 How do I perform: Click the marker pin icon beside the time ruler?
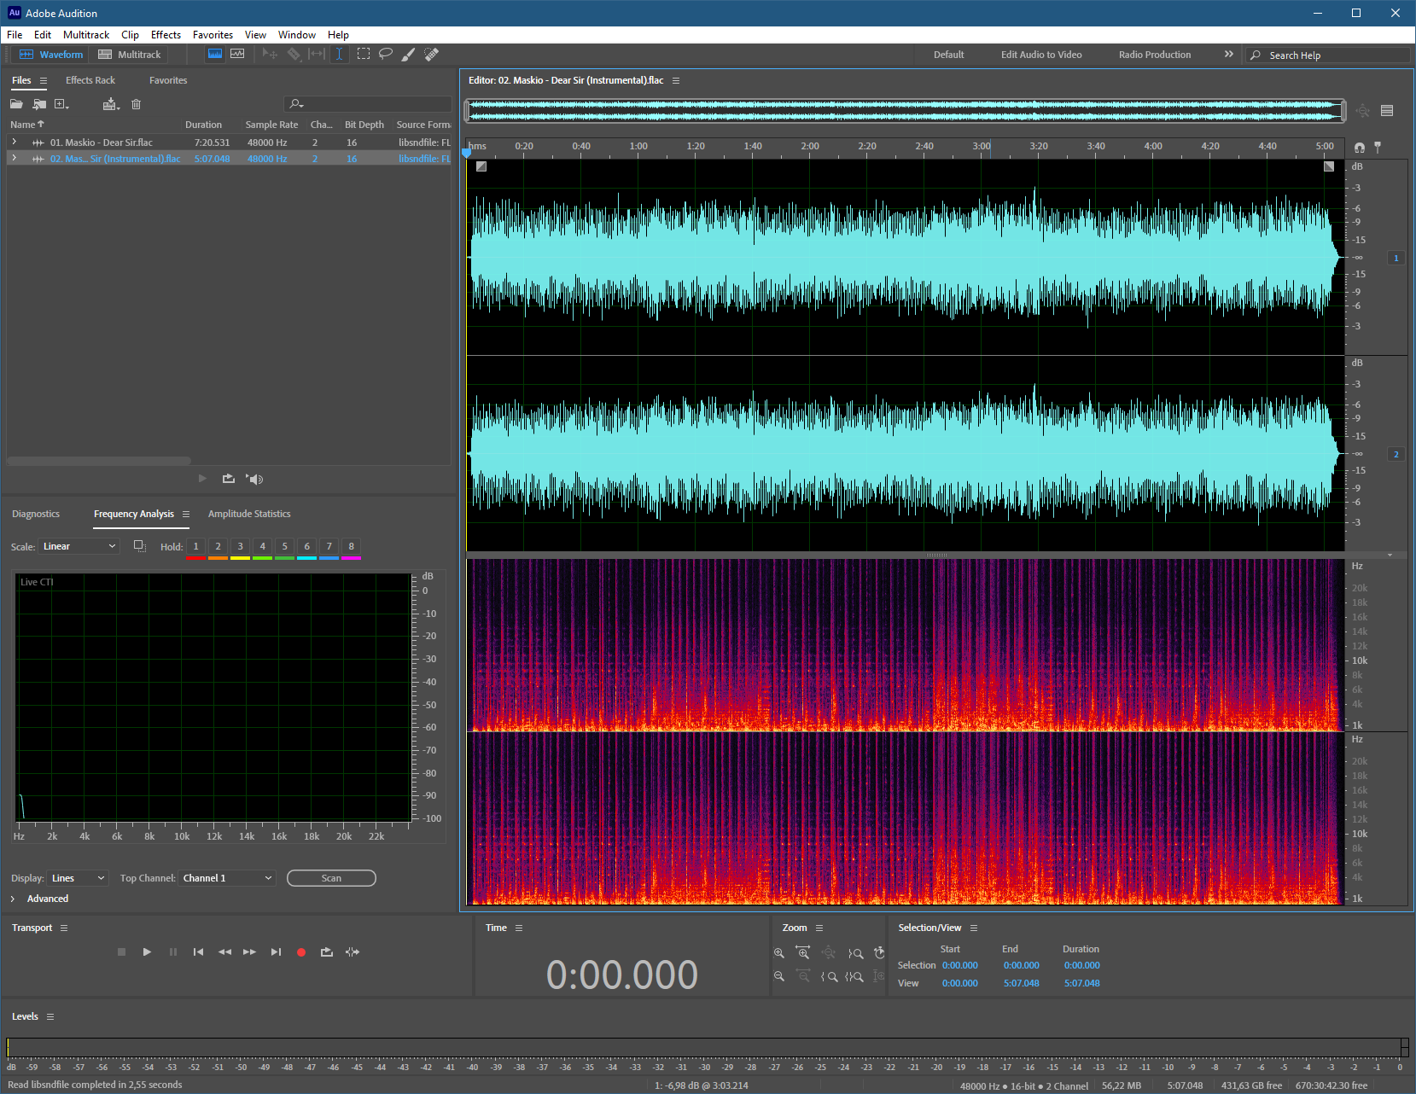1378,148
